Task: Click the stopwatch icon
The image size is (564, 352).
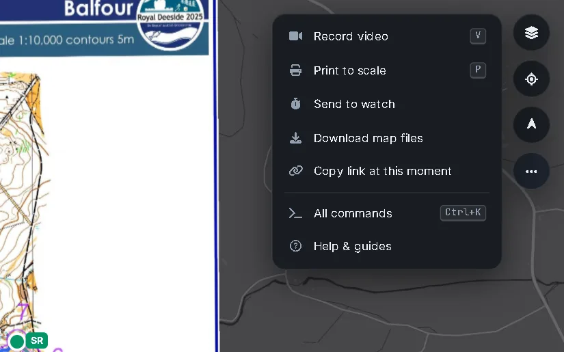Action: click(295, 104)
